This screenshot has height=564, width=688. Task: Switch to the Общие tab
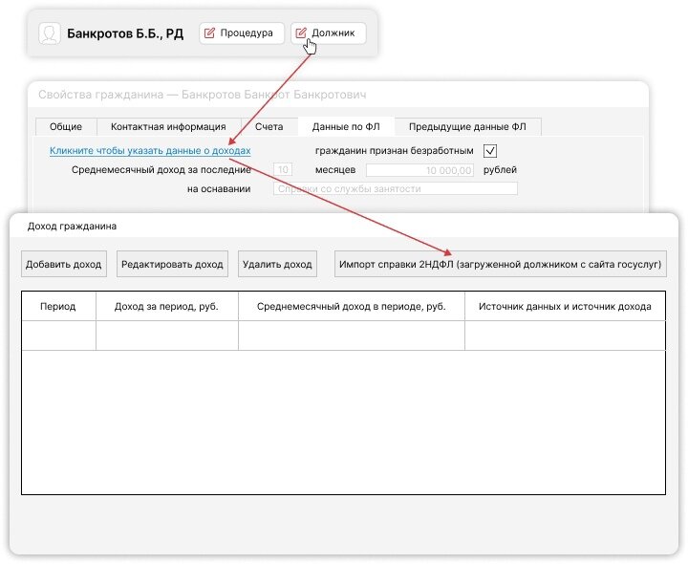click(66, 127)
